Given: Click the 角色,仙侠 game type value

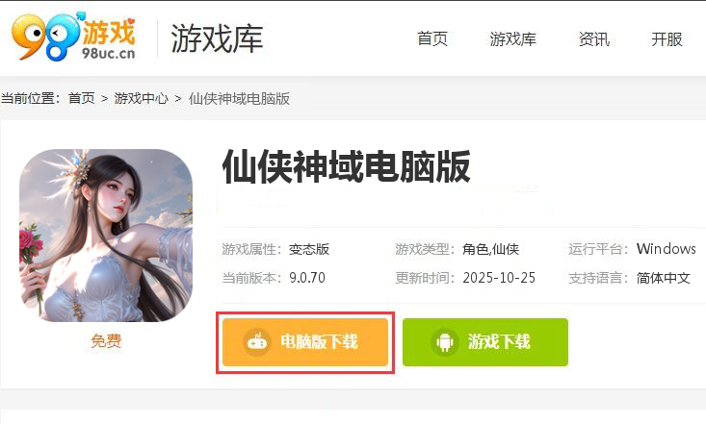Looking at the screenshot, I should [490, 249].
